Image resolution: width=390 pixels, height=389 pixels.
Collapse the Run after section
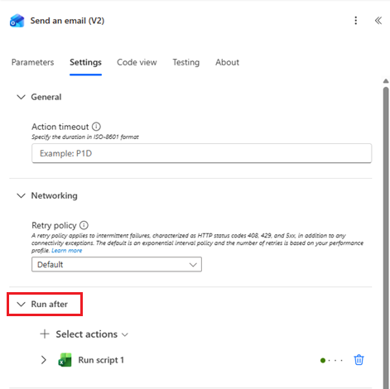click(x=22, y=305)
